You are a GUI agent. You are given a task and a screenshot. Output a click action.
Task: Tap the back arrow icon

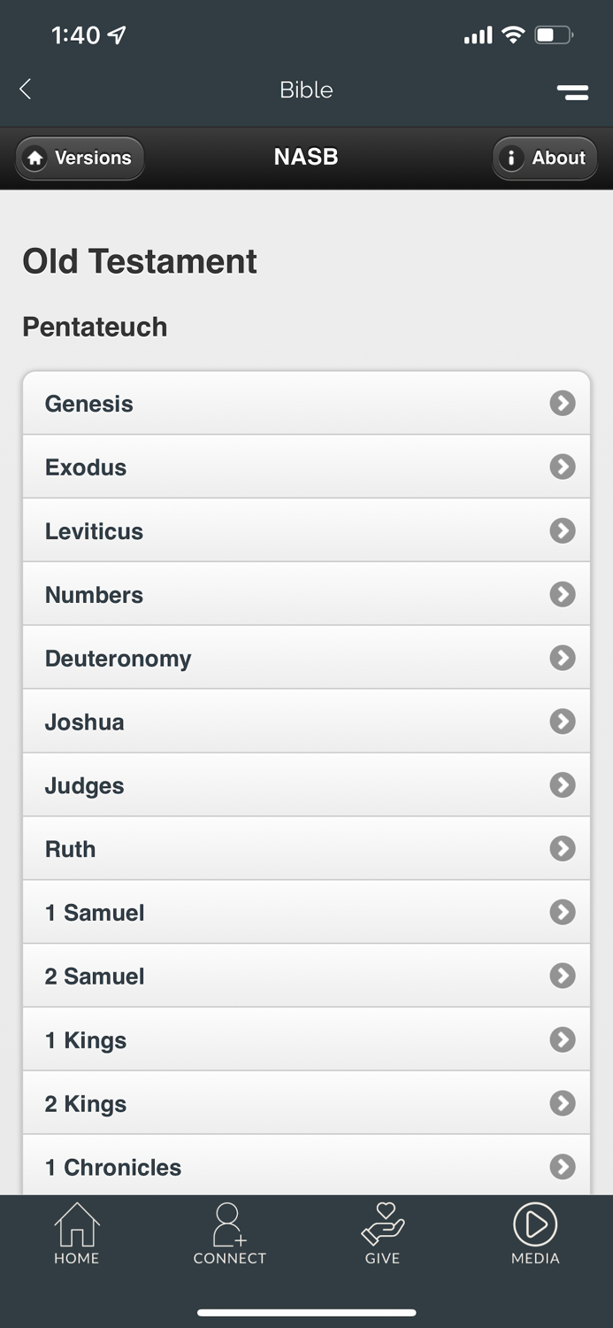click(26, 89)
